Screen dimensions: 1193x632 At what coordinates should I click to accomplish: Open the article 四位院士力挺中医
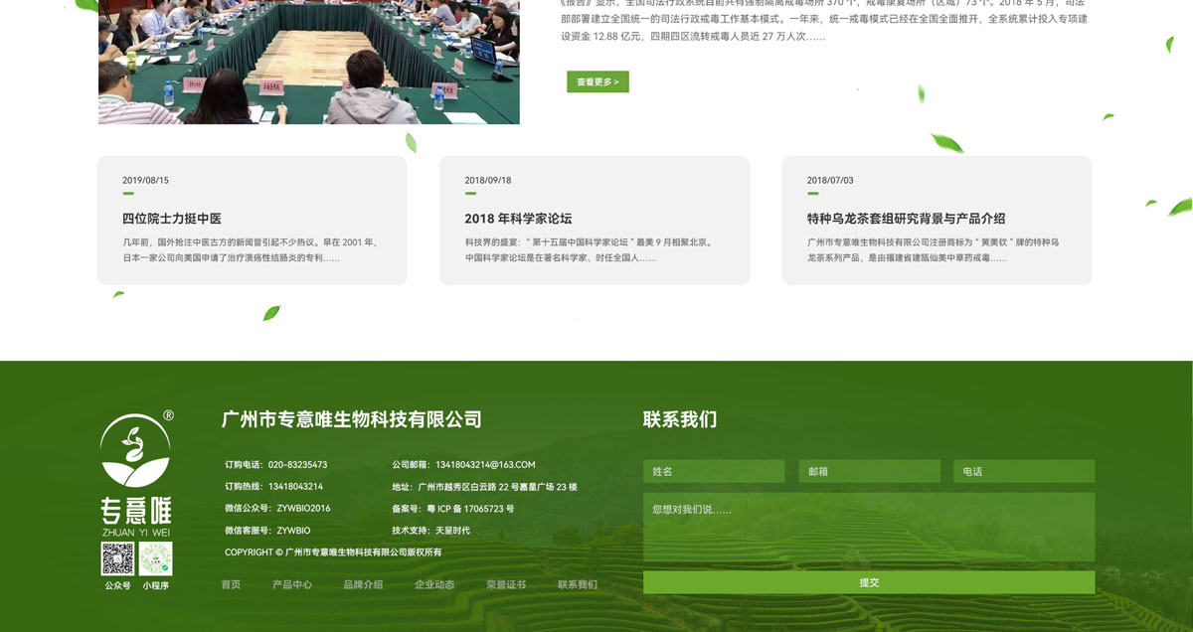pyautogui.click(x=172, y=219)
